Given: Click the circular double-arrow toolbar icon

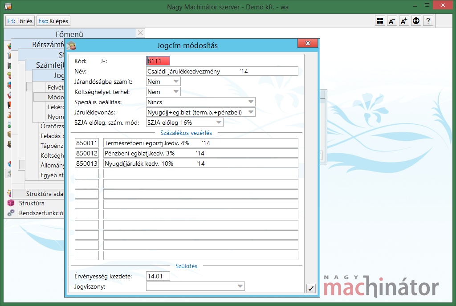Looking at the screenshot, I should 416,20.
